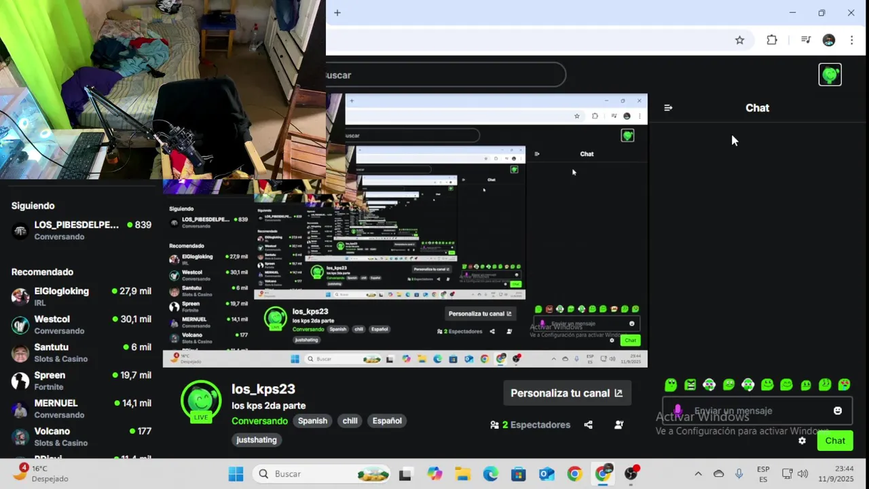Open Chrome media controls icon
The width and height of the screenshot is (869, 489).
806,40
